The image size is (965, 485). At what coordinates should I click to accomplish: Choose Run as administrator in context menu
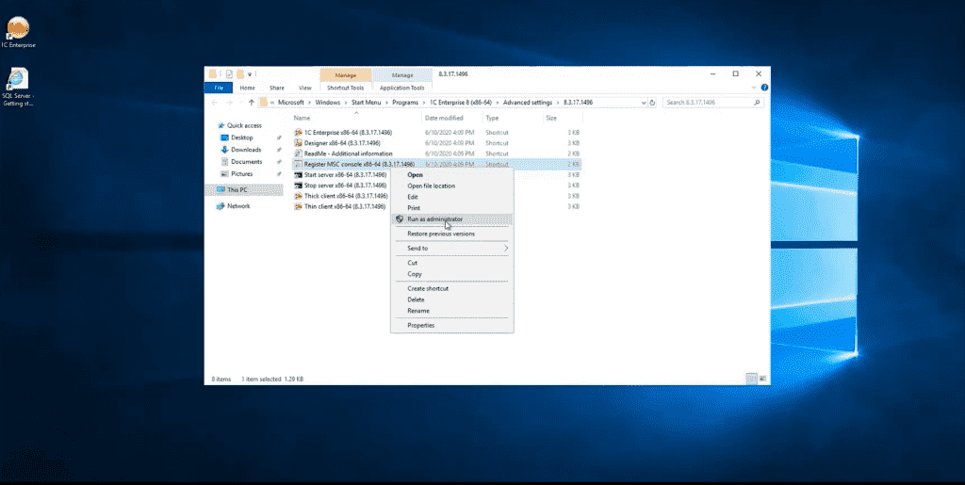[451, 218]
